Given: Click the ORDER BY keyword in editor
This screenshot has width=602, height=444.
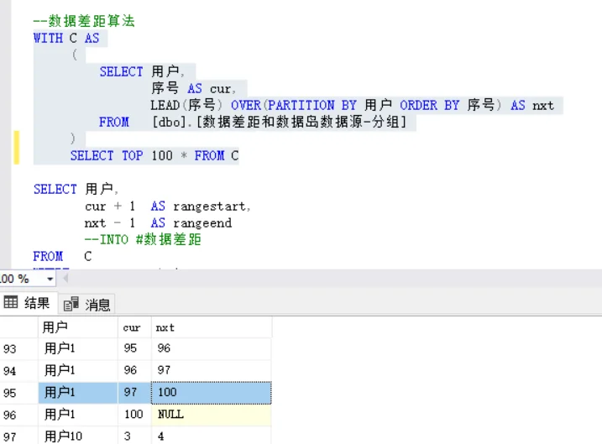Looking at the screenshot, I should tap(430, 105).
